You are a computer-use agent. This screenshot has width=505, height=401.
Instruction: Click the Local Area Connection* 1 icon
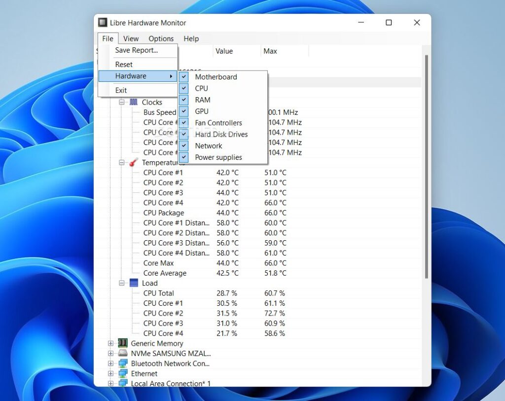(x=123, y=383)
